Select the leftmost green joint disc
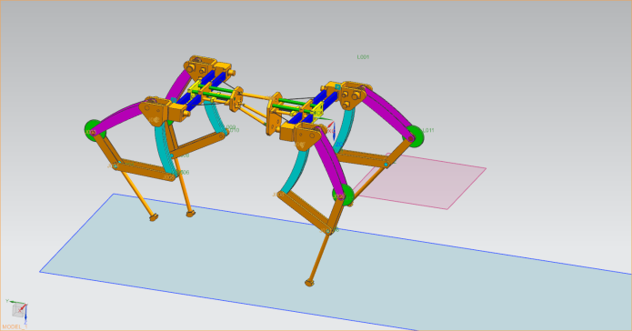The width and height of the screenshot is (632, 331). point(95,131)
